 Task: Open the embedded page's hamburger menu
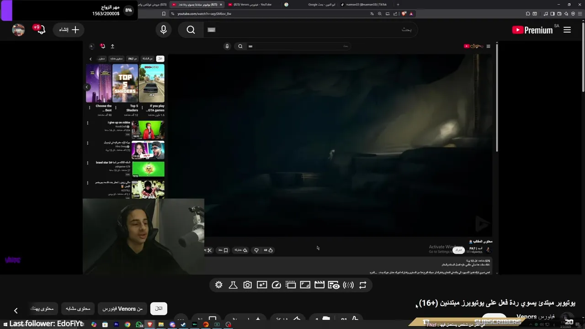[x=488, y=46]
